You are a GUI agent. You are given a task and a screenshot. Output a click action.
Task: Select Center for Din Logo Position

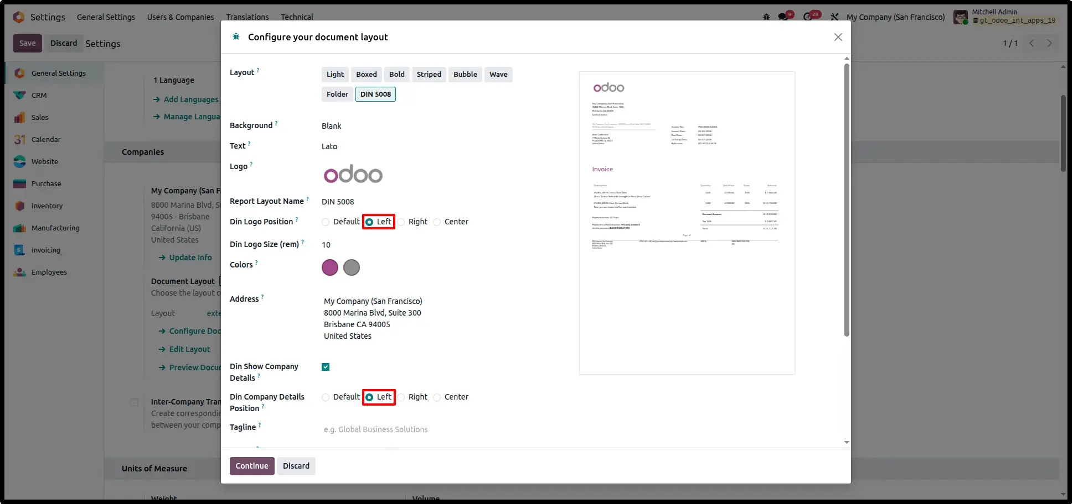tap(437, 222)
